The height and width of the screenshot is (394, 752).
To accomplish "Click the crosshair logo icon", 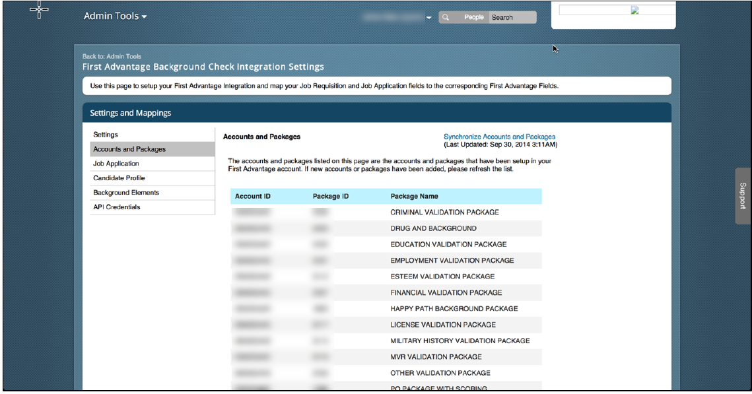I will [39, 10].
